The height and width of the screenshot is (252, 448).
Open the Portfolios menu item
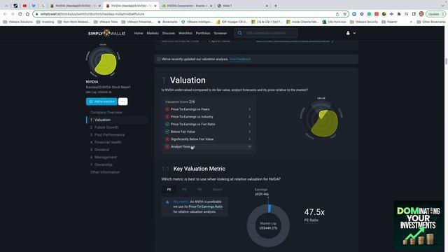click(203, 33)
